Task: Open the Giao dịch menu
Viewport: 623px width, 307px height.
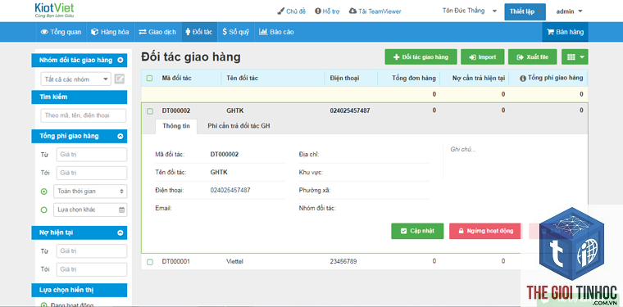Action: pos(157,32)
